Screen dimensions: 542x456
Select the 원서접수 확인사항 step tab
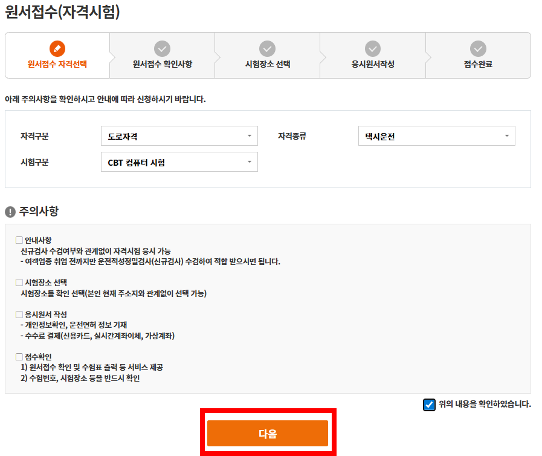[x=162, y=56]
